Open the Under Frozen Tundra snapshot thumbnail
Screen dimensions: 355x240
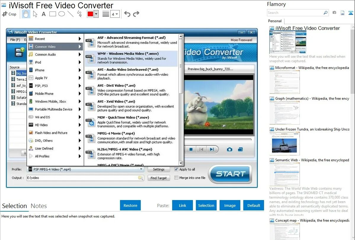pyautogui.click(x=284, y=144)
